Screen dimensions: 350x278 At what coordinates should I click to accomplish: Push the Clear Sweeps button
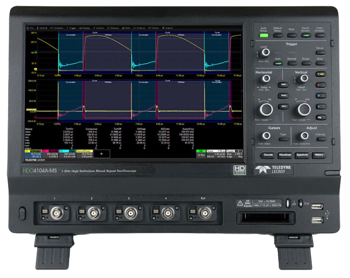tap(320, 36)
